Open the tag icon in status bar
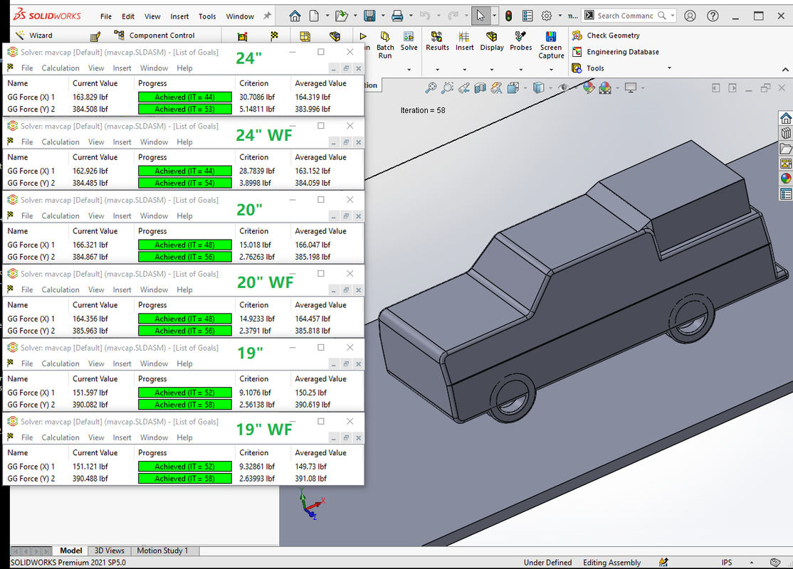 pyautogui.click(x=774, y=563)
